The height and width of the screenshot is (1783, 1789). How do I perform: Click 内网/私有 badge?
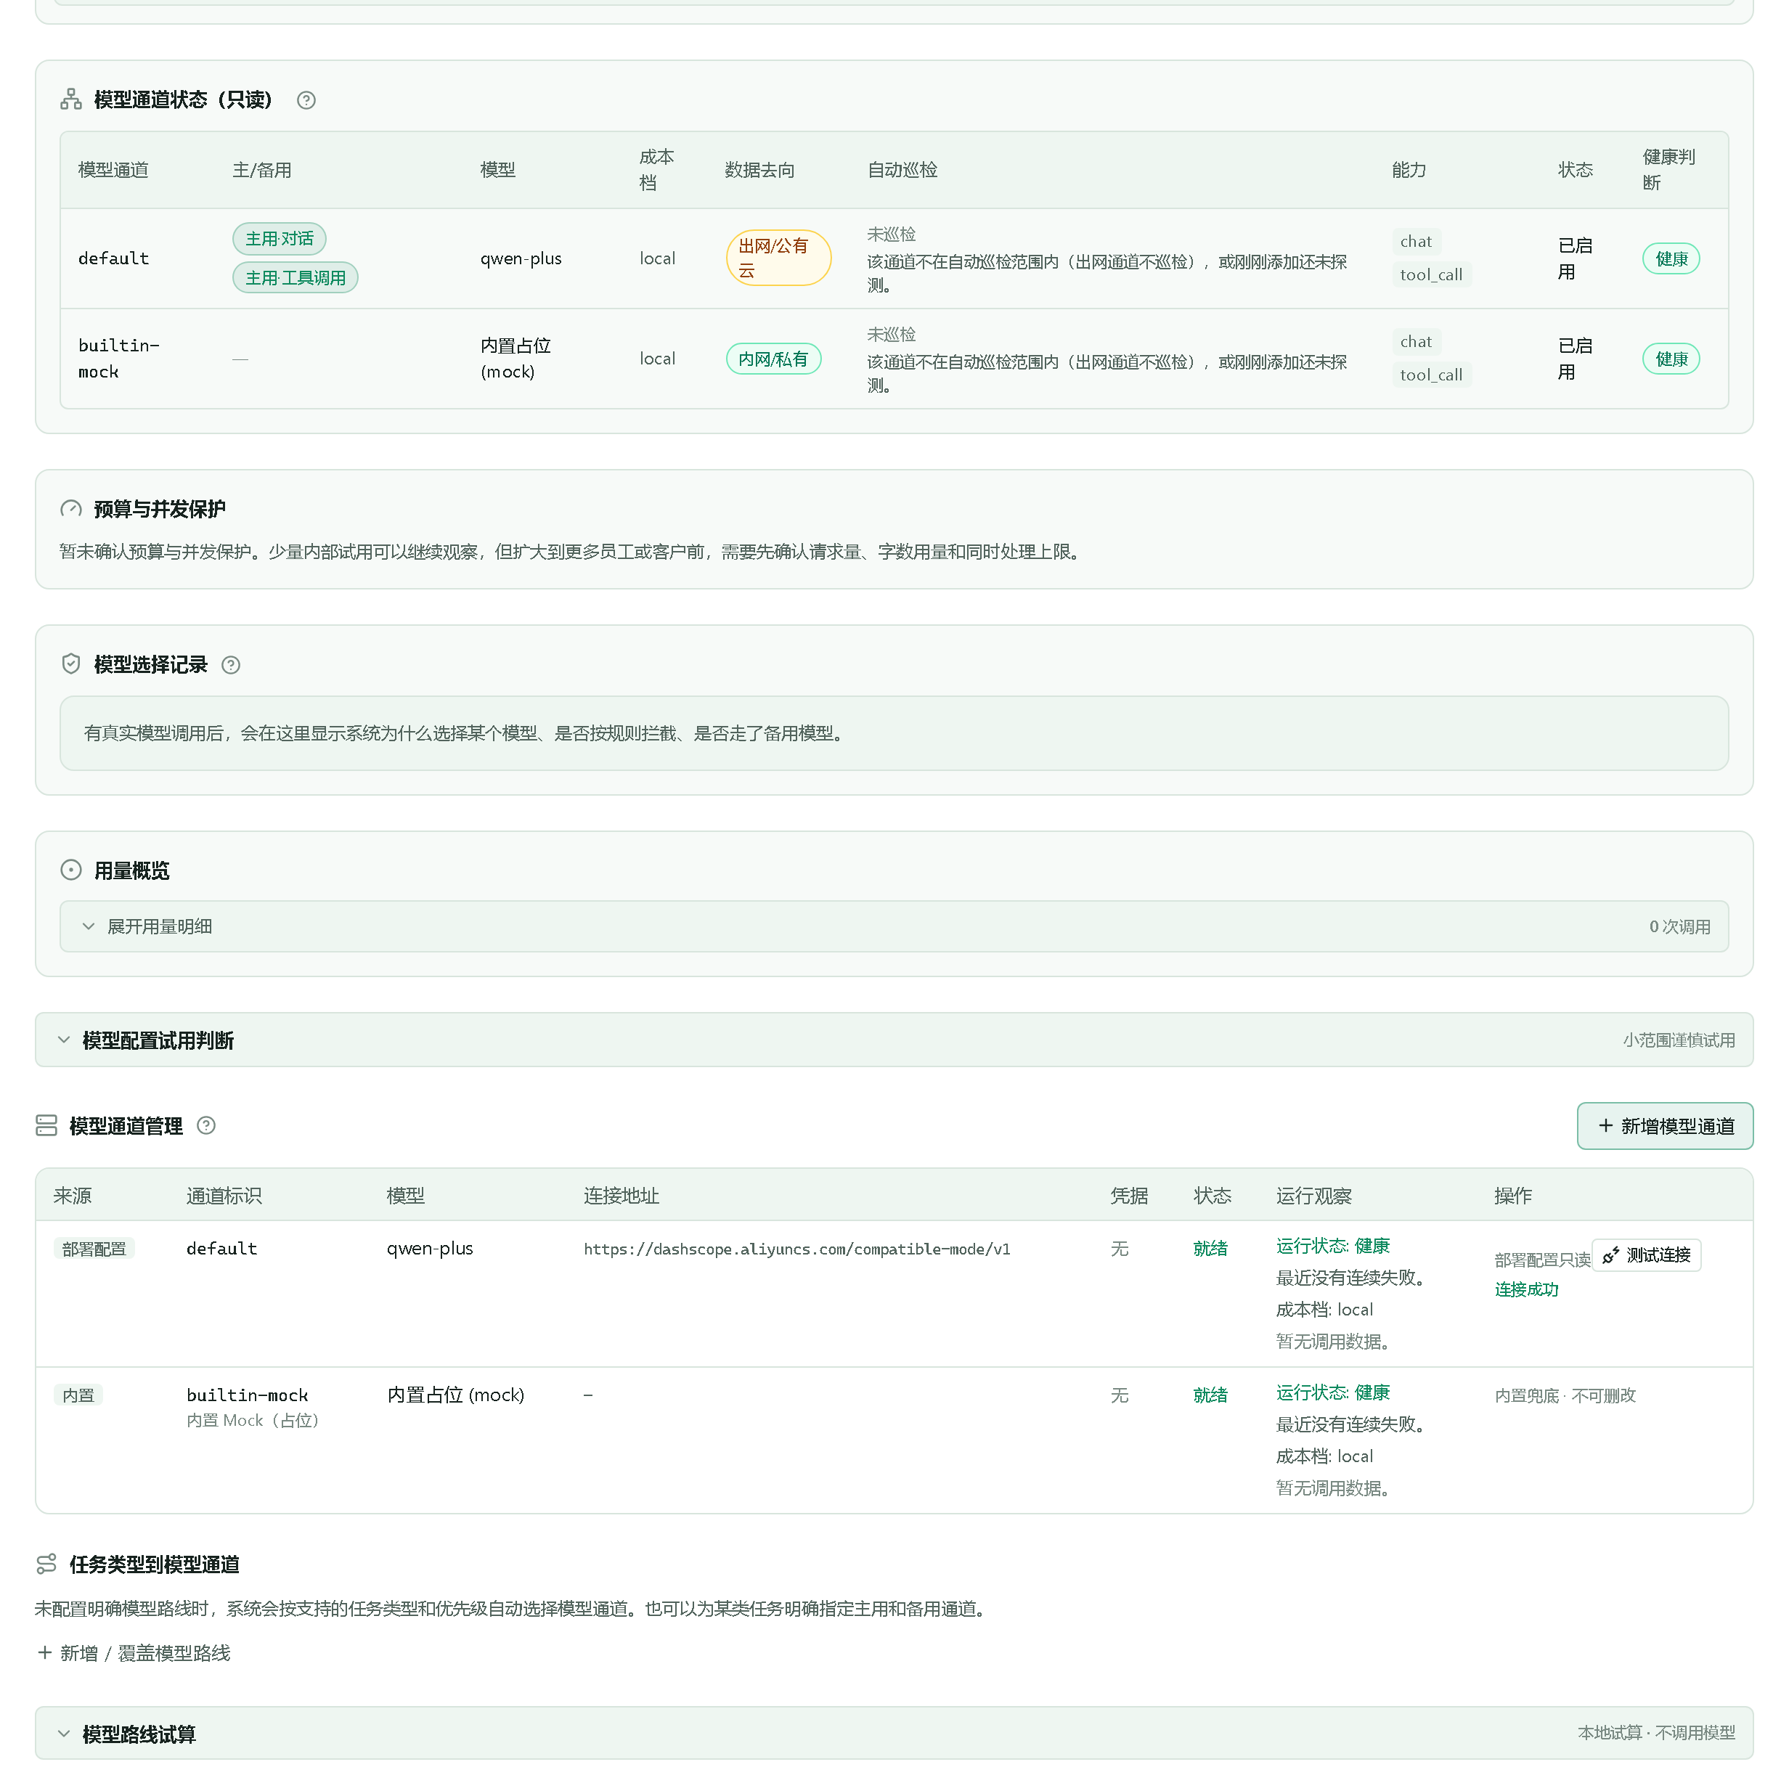tap(773, 359)
